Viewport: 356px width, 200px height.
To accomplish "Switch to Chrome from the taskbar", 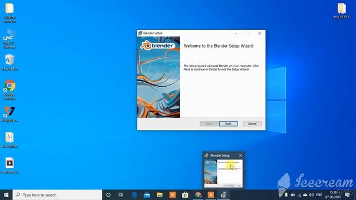I will [x=198, y=195].
